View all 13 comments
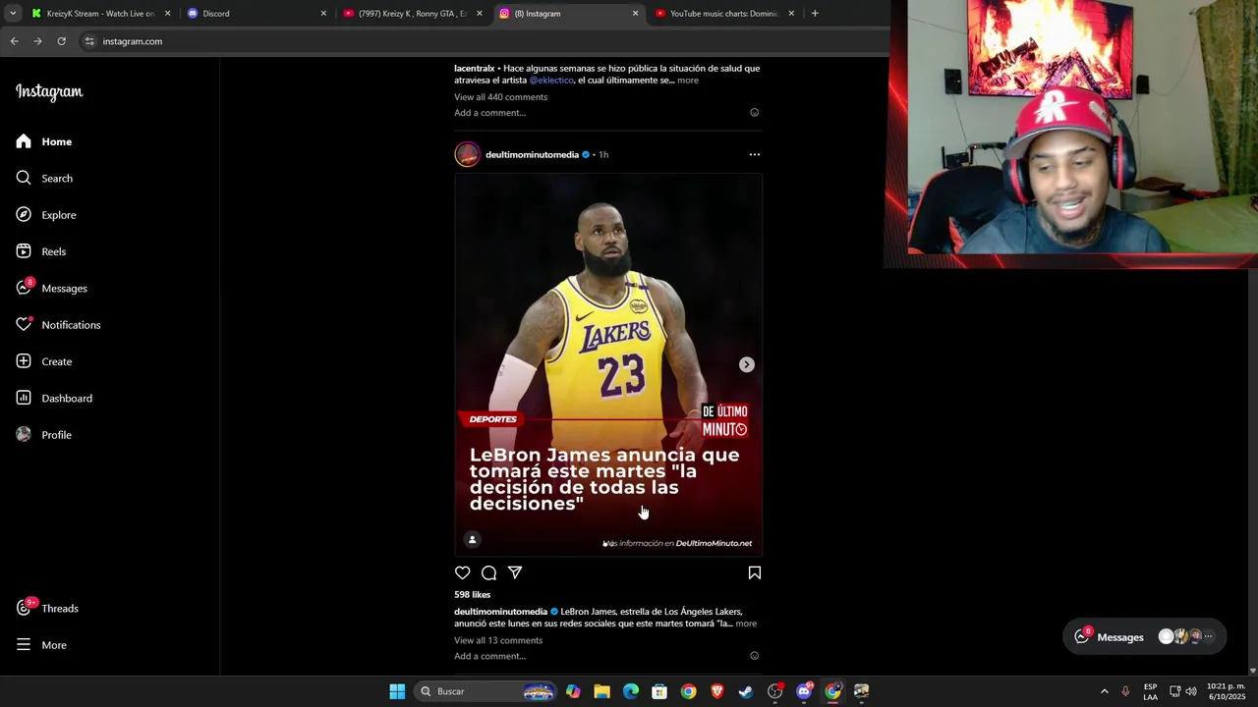 click(x=498, y=640)
